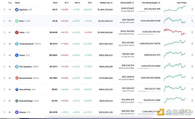Screen dimensions: 195x119
Task: Sort table by Price column header
Action: (55, 3)
